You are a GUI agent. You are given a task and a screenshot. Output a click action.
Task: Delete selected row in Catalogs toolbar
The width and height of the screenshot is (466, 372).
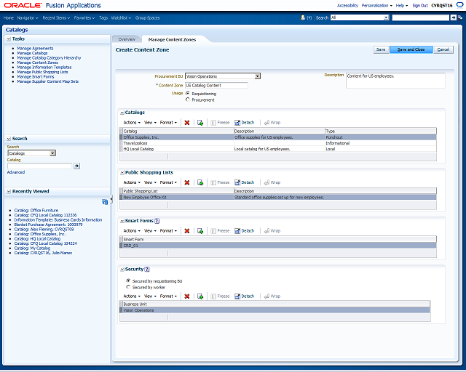[x=186, y=123]
